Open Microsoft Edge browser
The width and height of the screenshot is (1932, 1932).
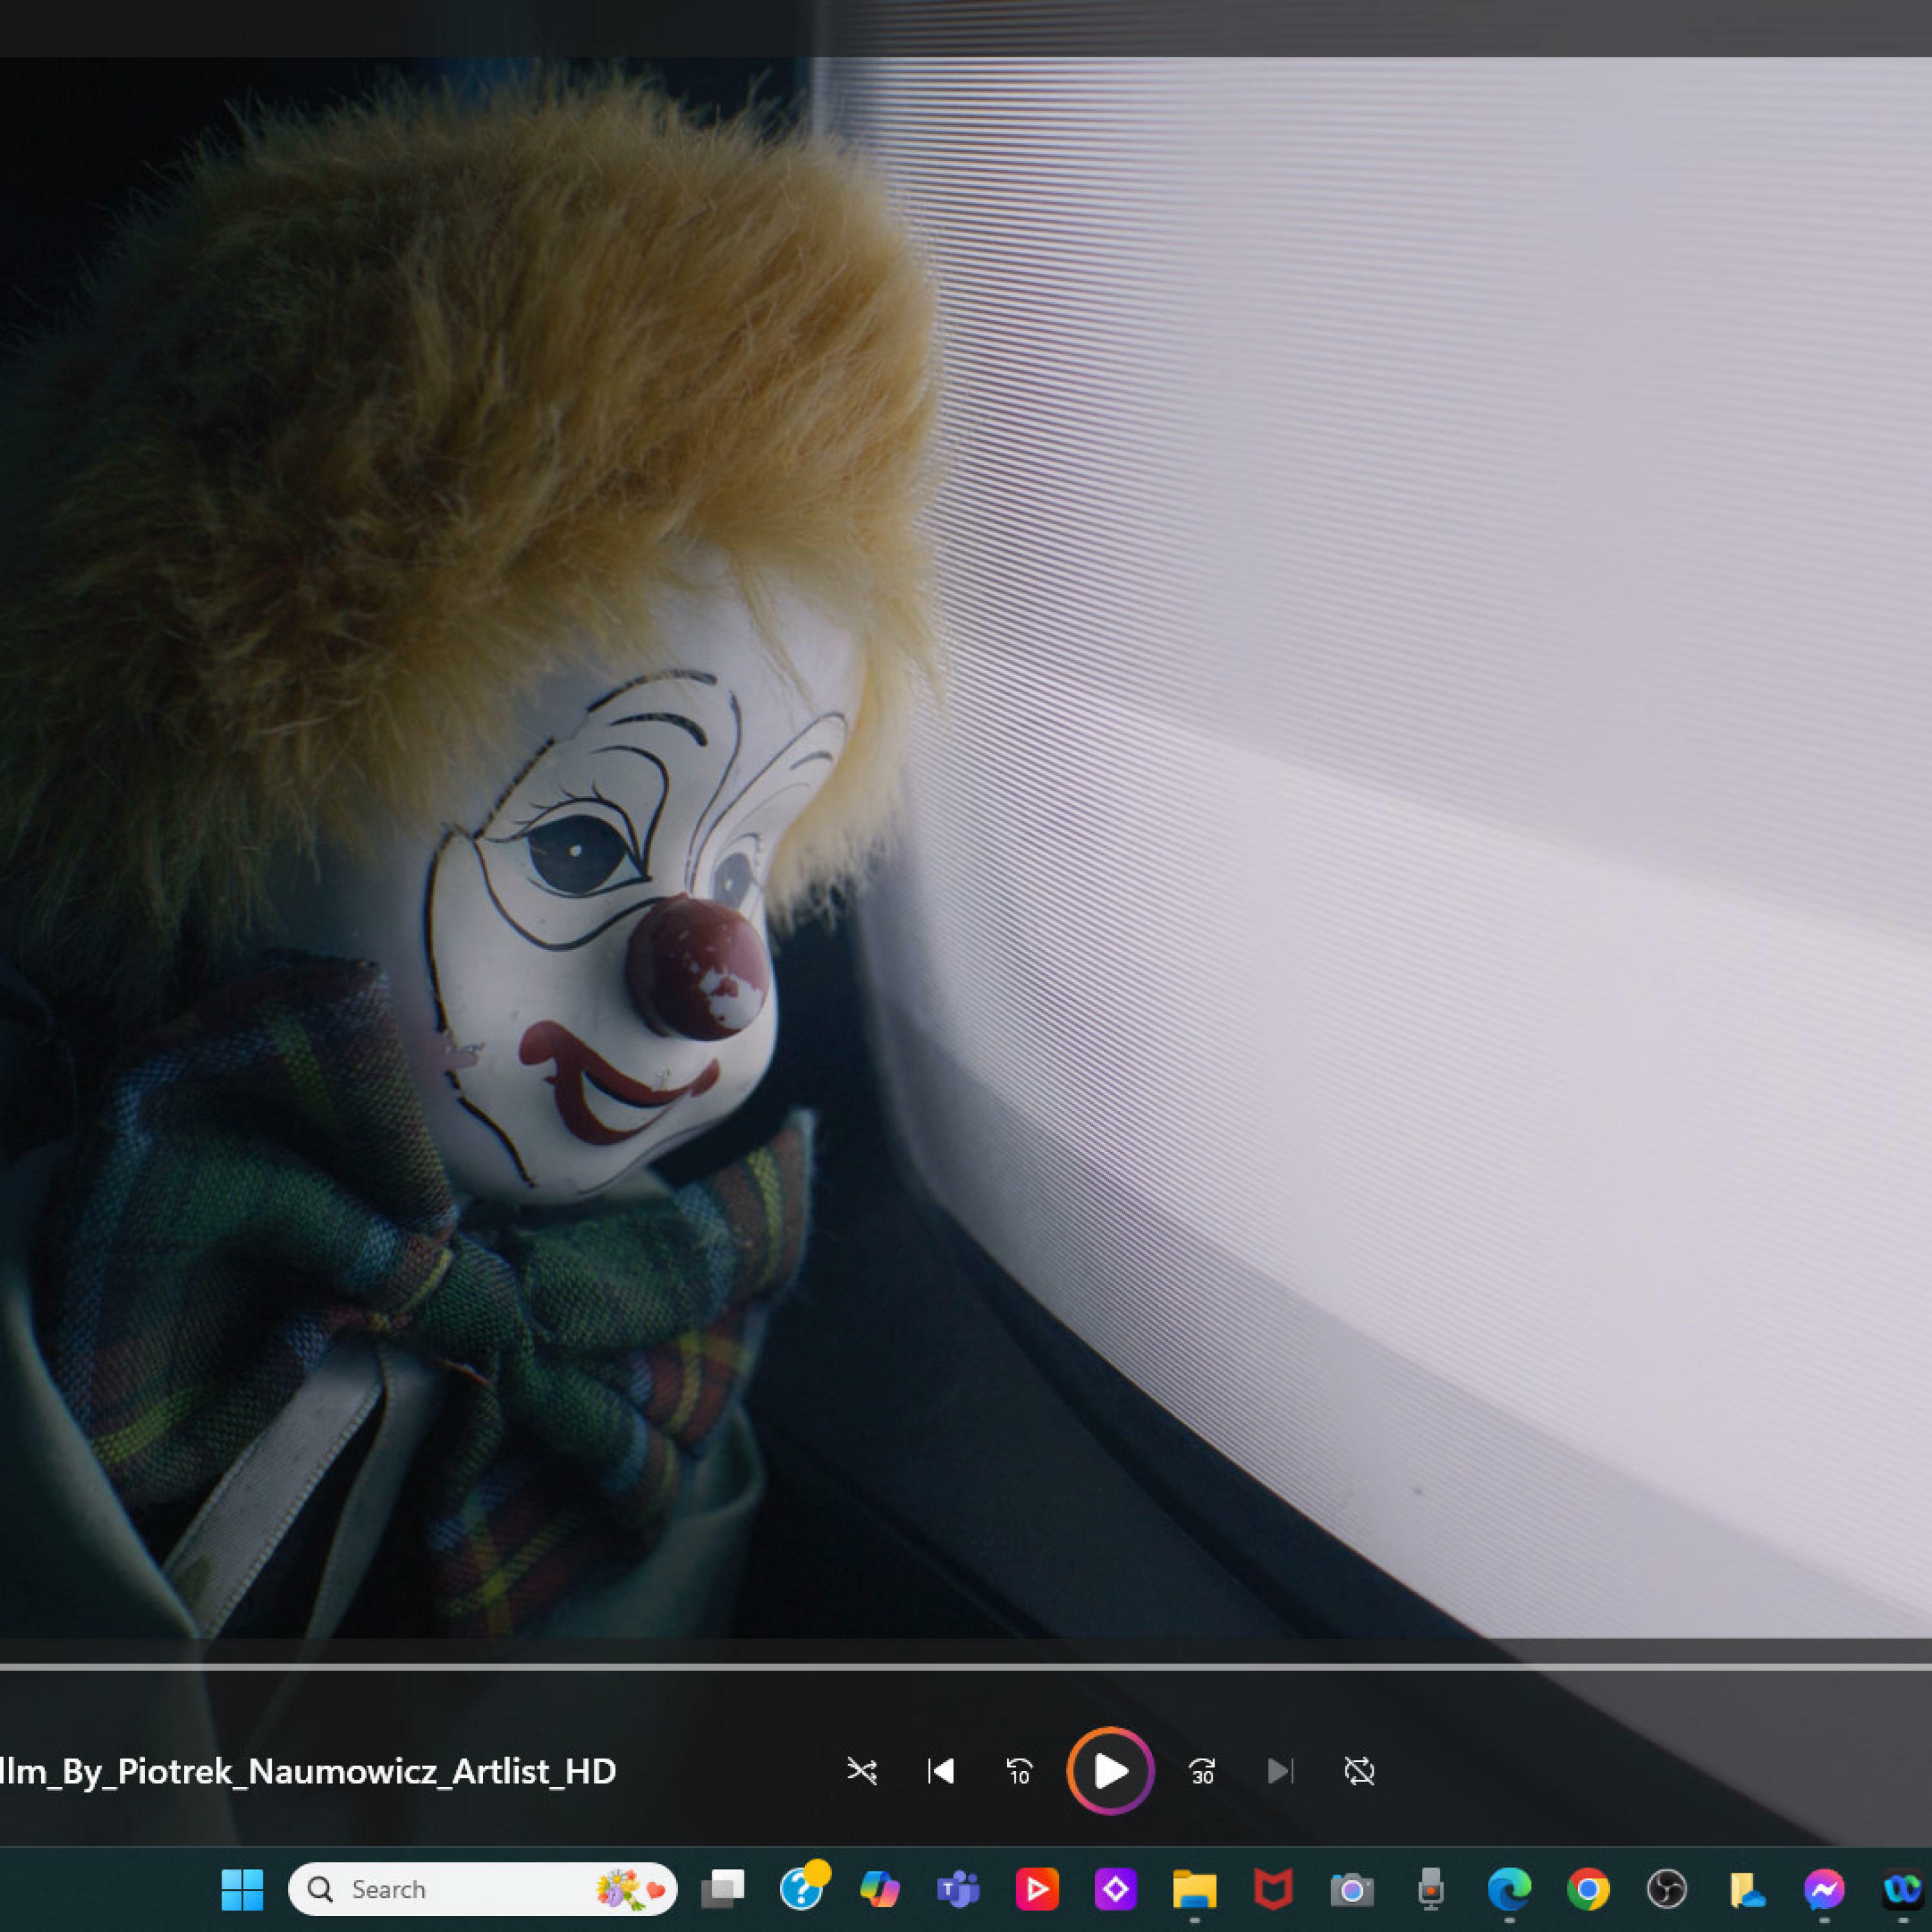point(1509,1889)
